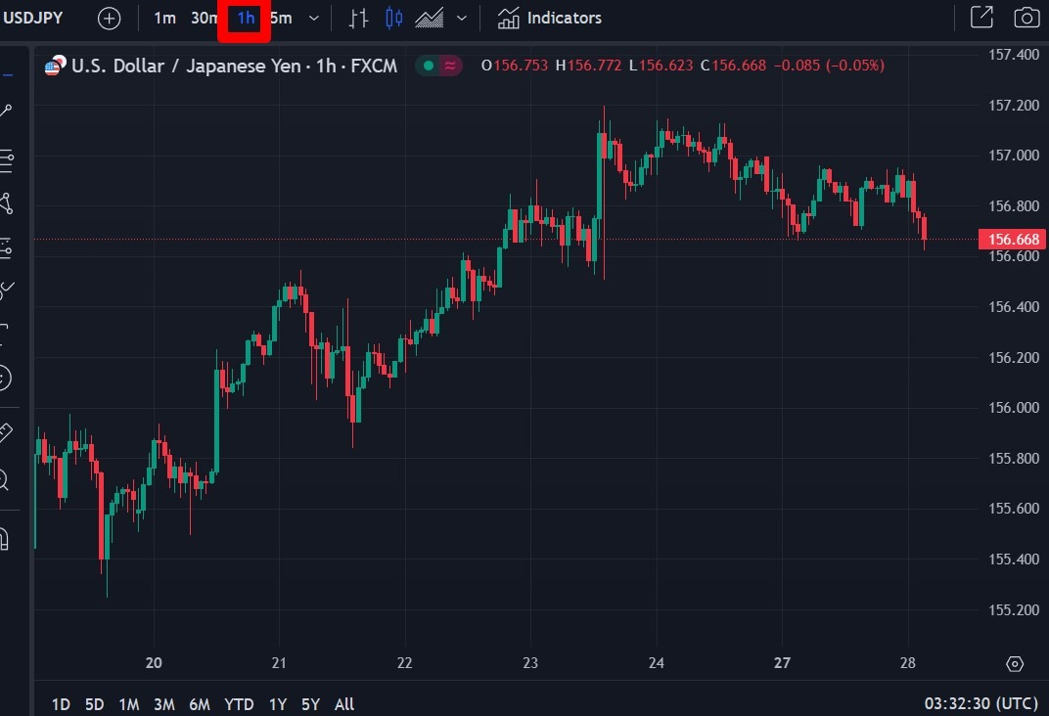
Task: Select the 1h timeframe
Action: click(246, 18)
